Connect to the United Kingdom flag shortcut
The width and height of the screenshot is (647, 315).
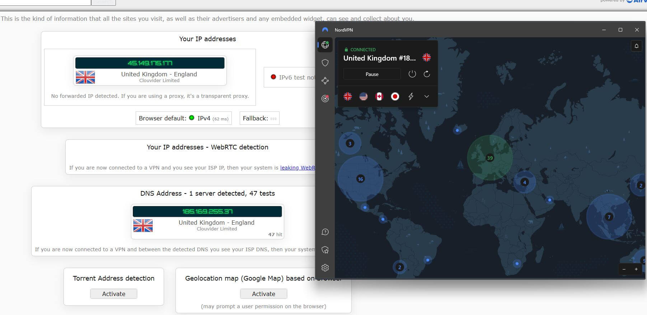[x=348, y=96]
